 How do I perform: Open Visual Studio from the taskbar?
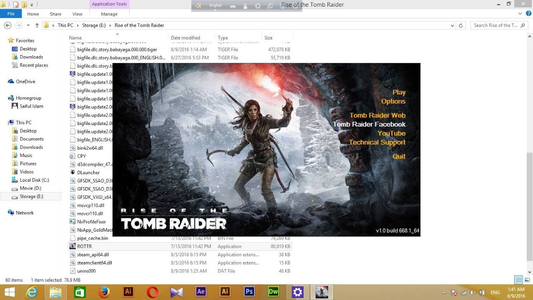click(177, 292)
